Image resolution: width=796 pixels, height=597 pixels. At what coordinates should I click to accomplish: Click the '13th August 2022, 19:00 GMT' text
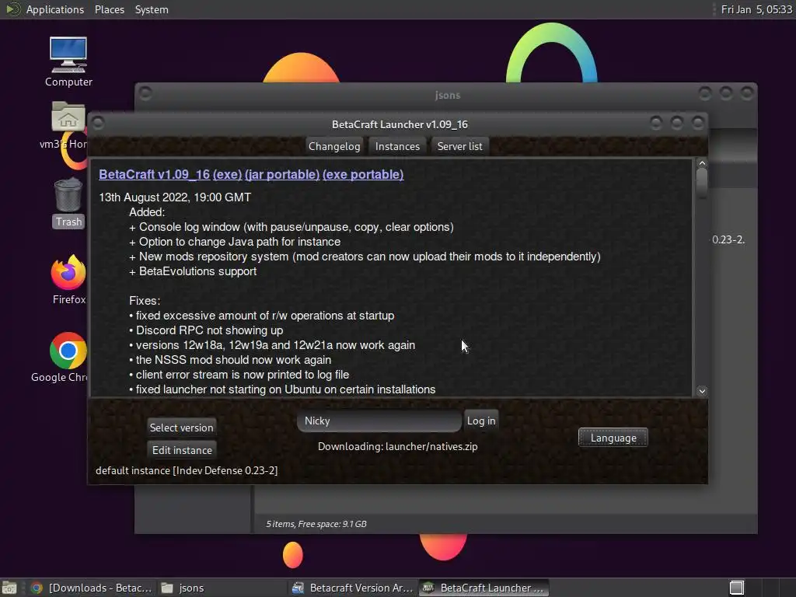click(175, 197)
